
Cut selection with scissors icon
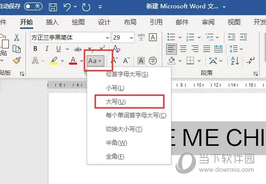[x=17, y=37]
